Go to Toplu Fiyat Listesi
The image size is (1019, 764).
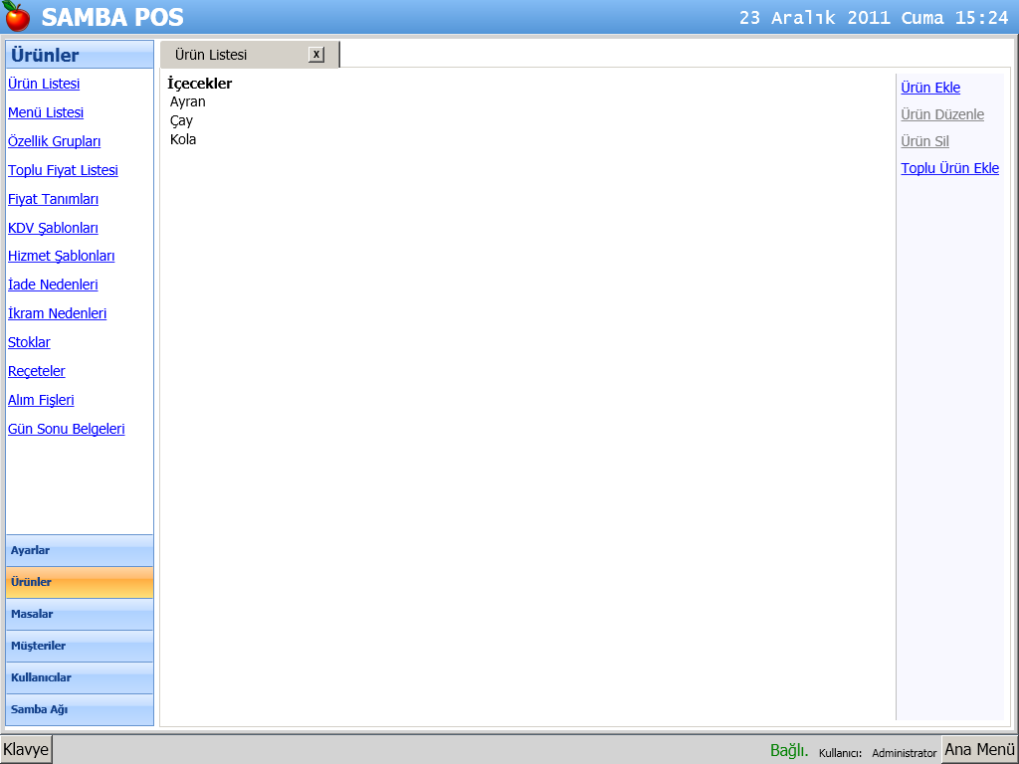pos(63,170)
